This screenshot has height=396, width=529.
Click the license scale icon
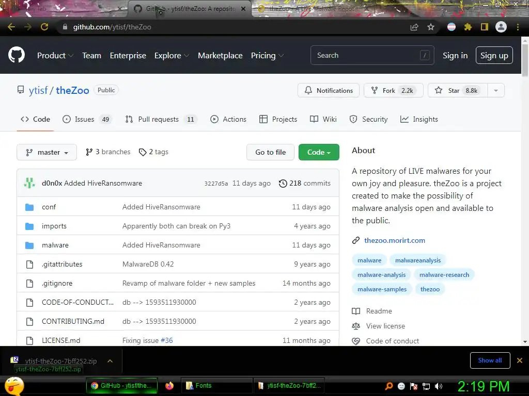tap(356, 326)
